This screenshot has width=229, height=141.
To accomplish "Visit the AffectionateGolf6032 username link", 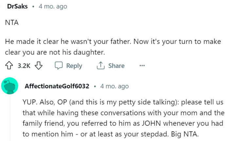I will [x=57, y=86].
